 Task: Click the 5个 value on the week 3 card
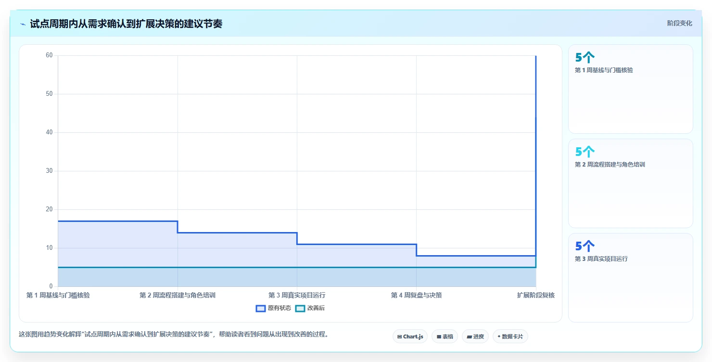click(x=585, y=246)
